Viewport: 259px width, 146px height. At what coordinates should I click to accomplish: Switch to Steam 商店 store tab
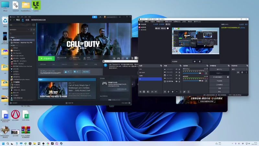[x=18, y=20]
